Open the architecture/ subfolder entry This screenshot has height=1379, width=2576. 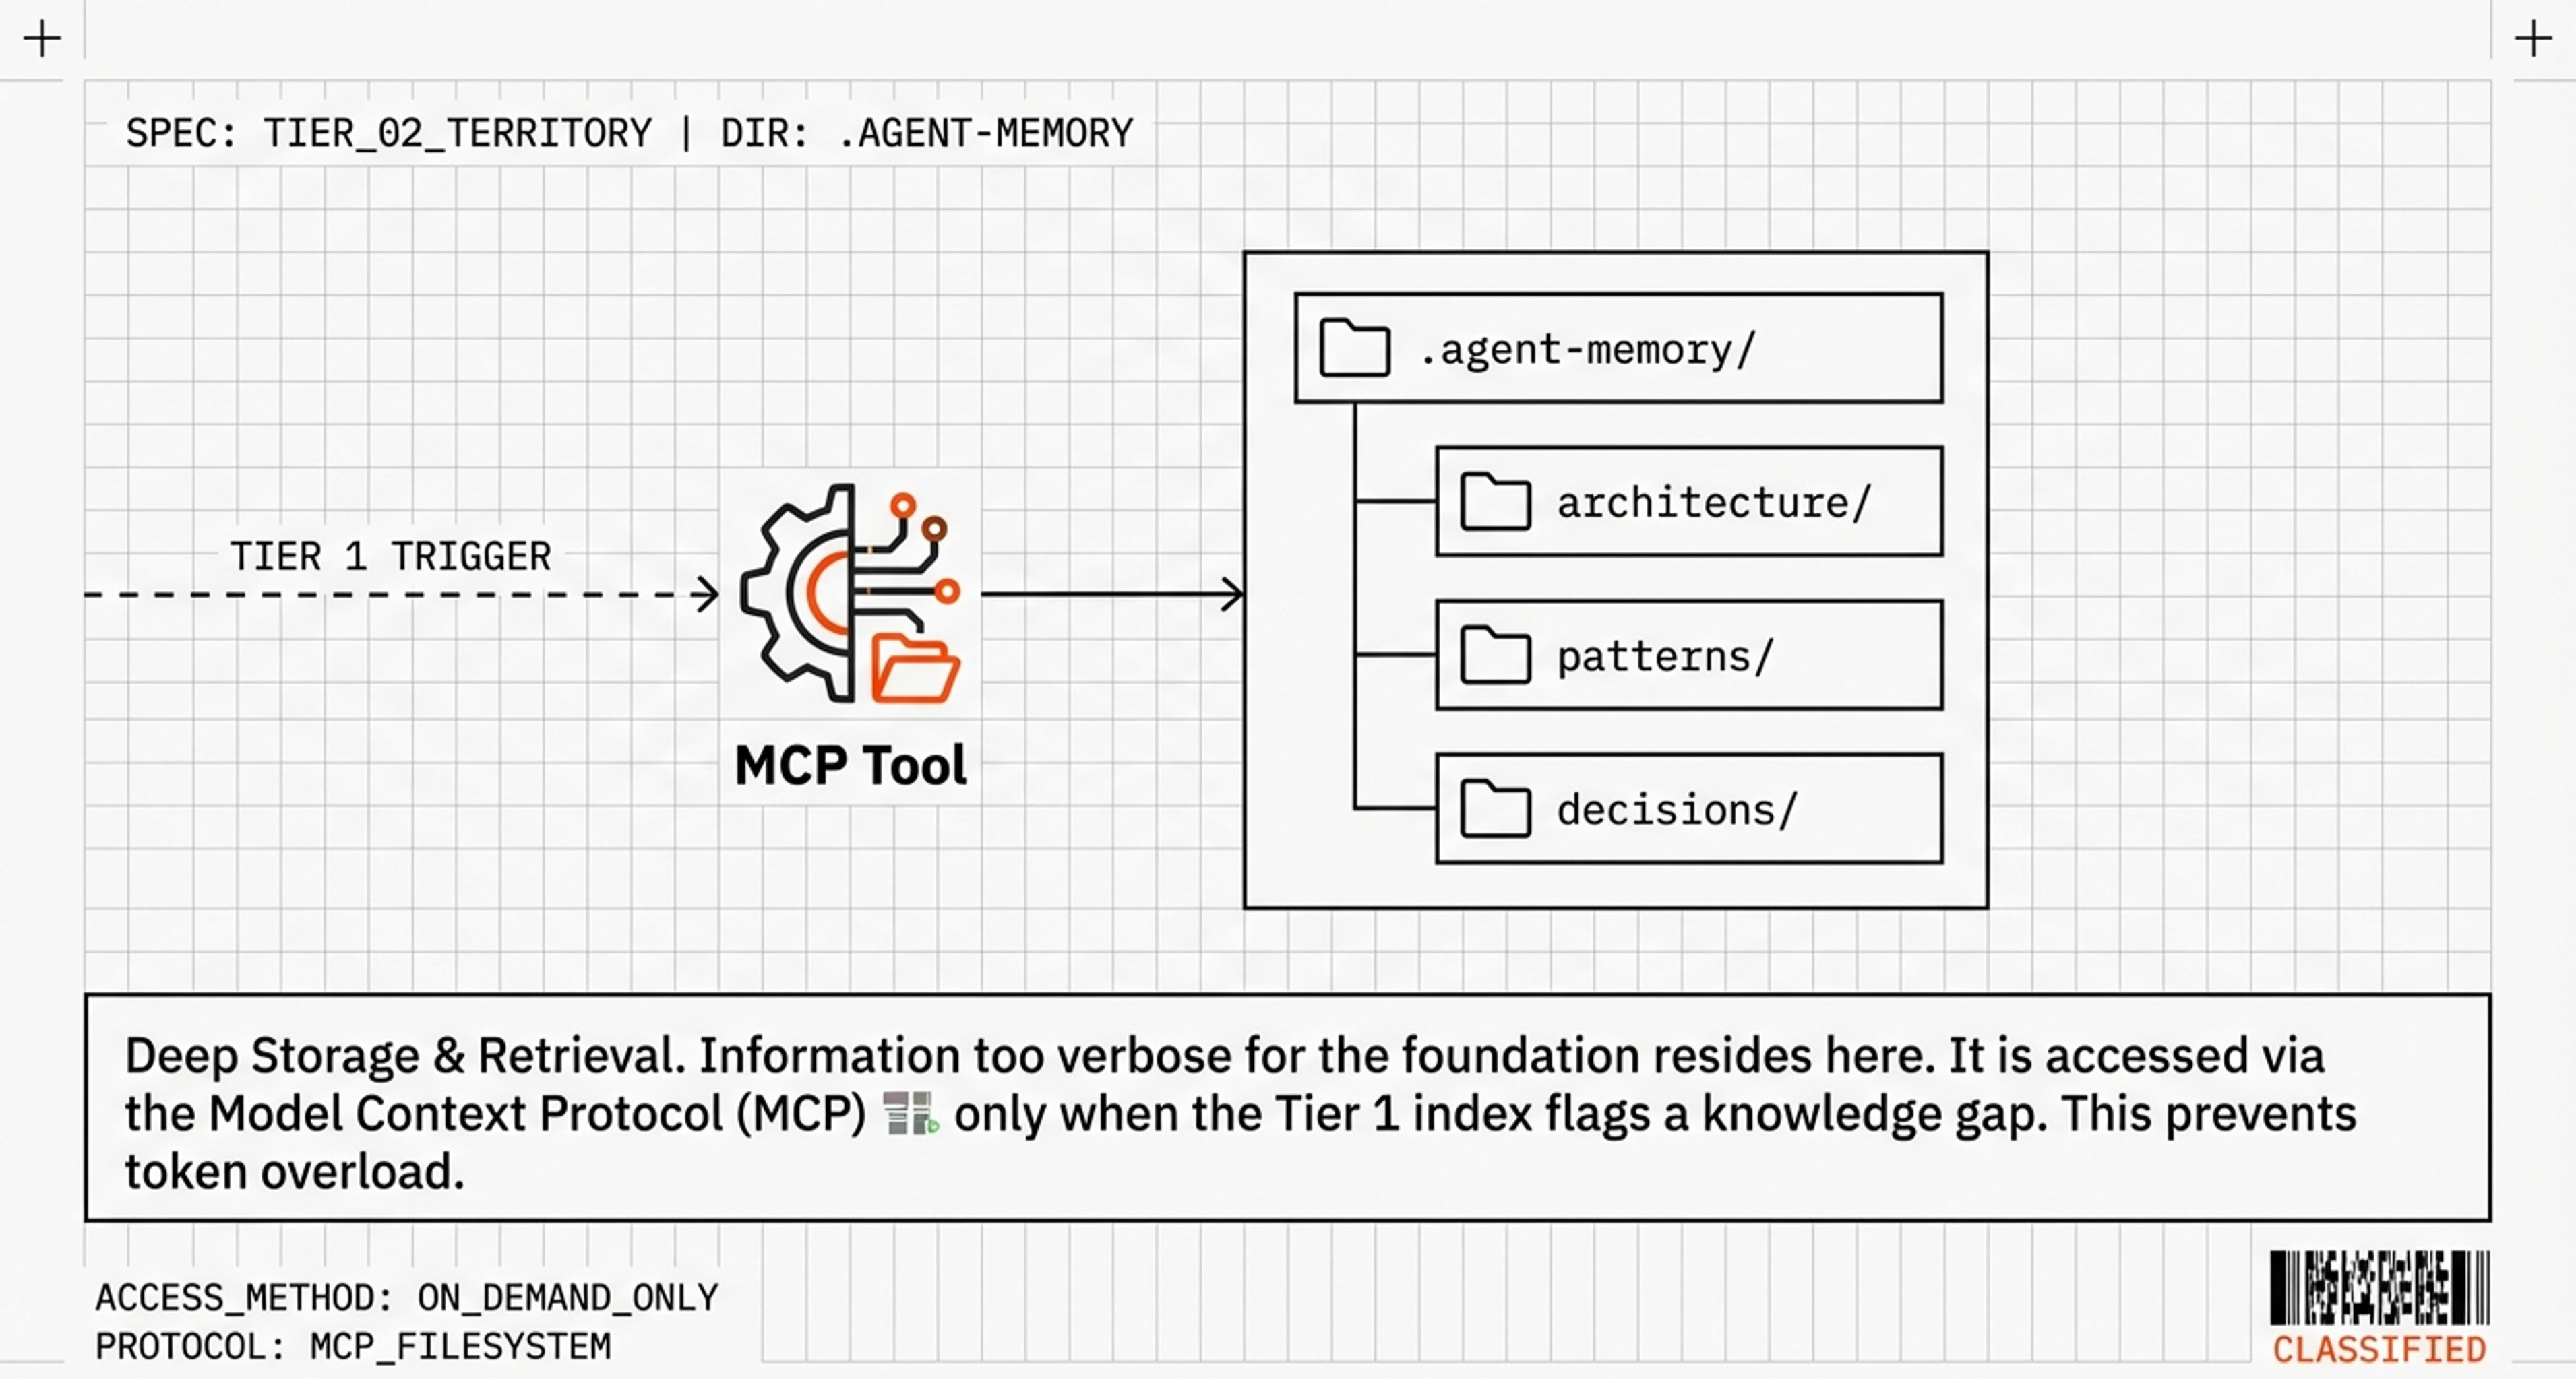coord(1712,502)
